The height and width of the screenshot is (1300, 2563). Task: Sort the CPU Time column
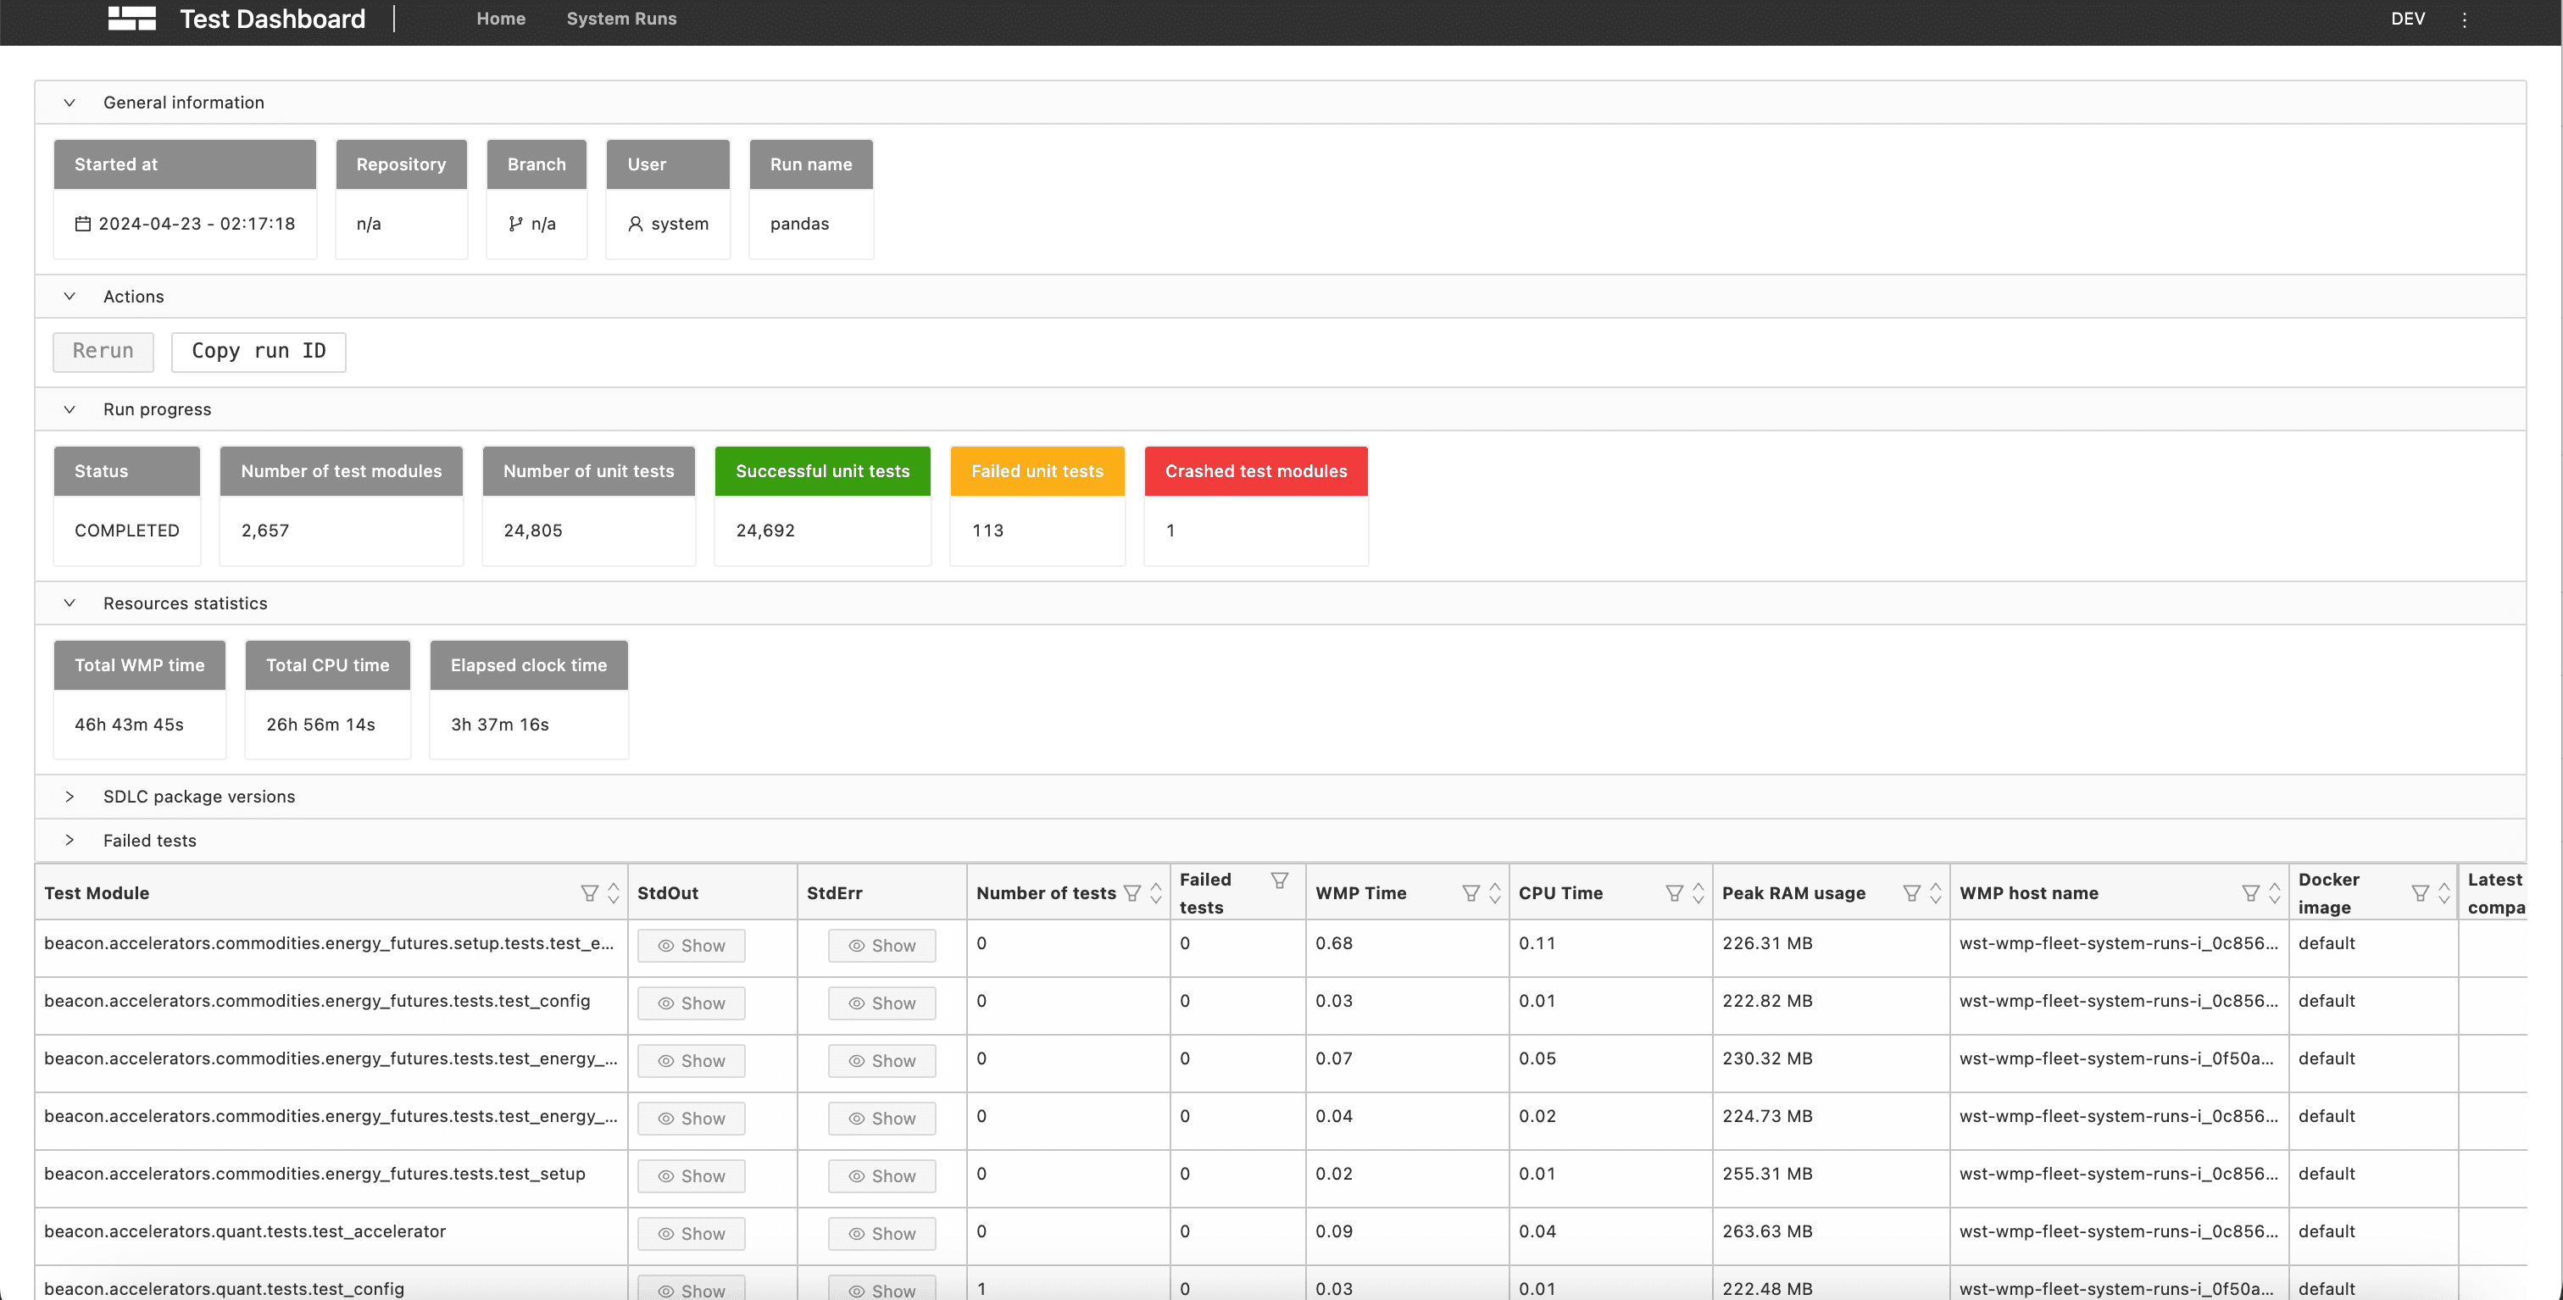click(1698, 893)
